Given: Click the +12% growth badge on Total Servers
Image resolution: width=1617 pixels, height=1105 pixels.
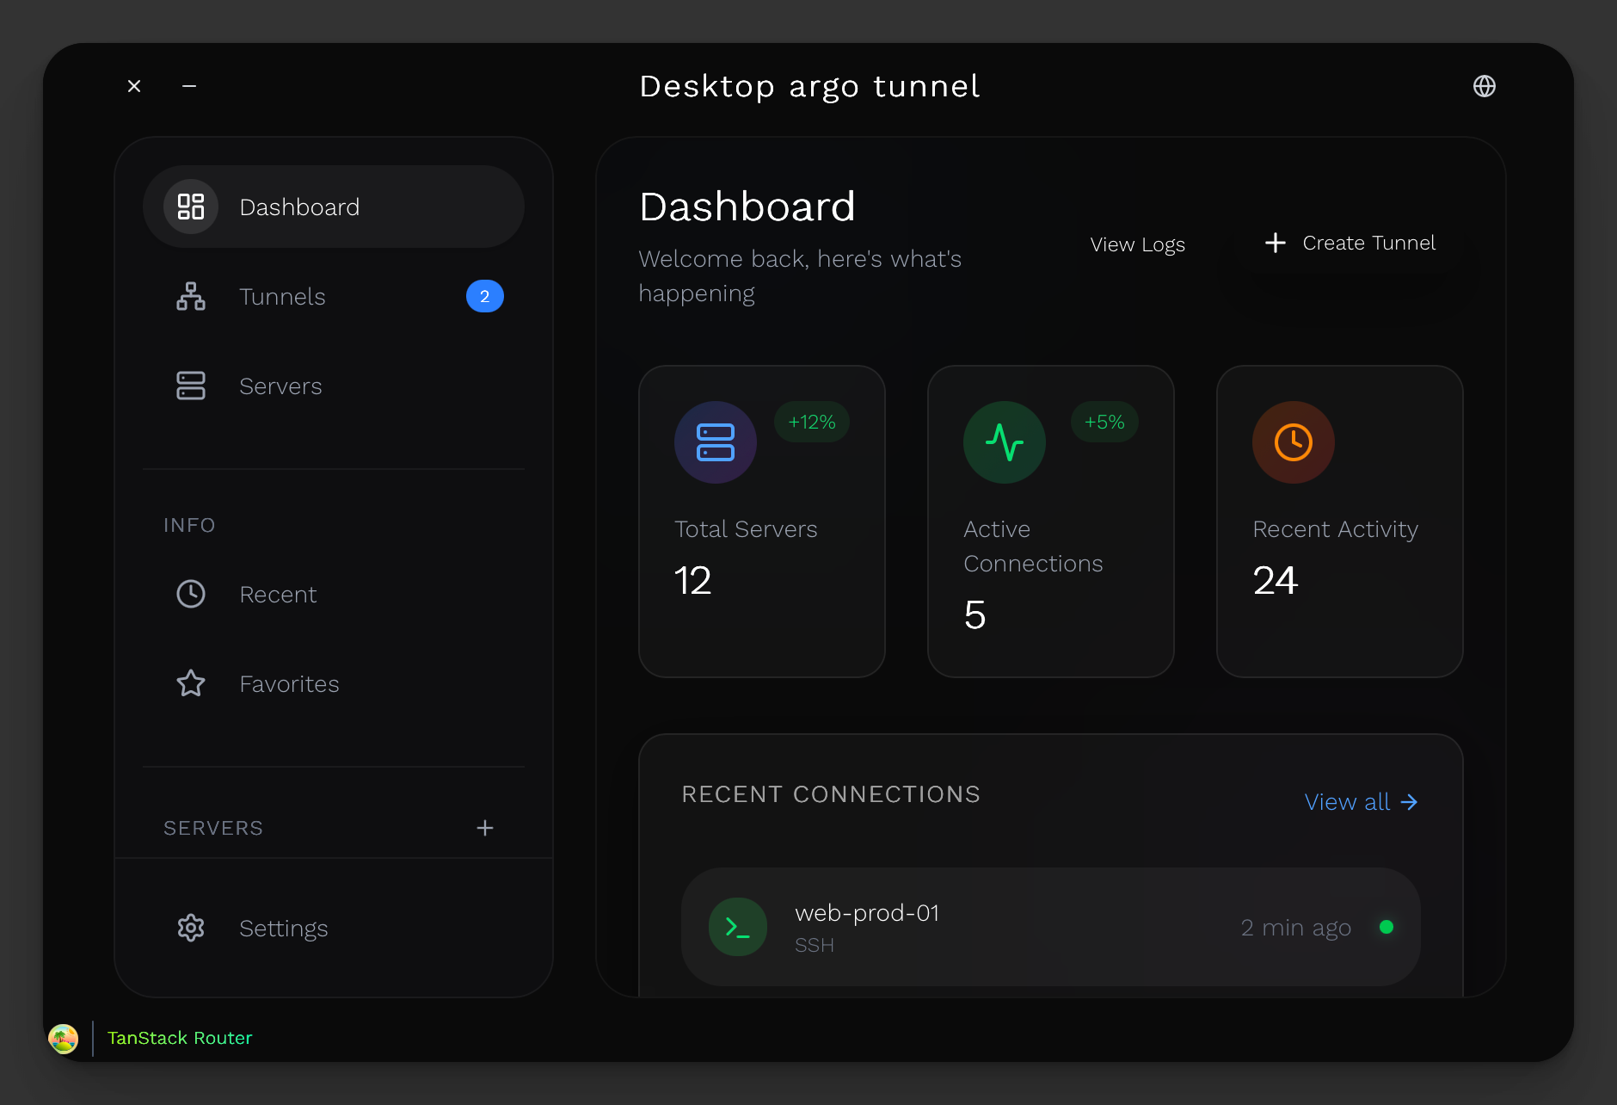Looking at the screenshot, I should (x=811, y=422).
